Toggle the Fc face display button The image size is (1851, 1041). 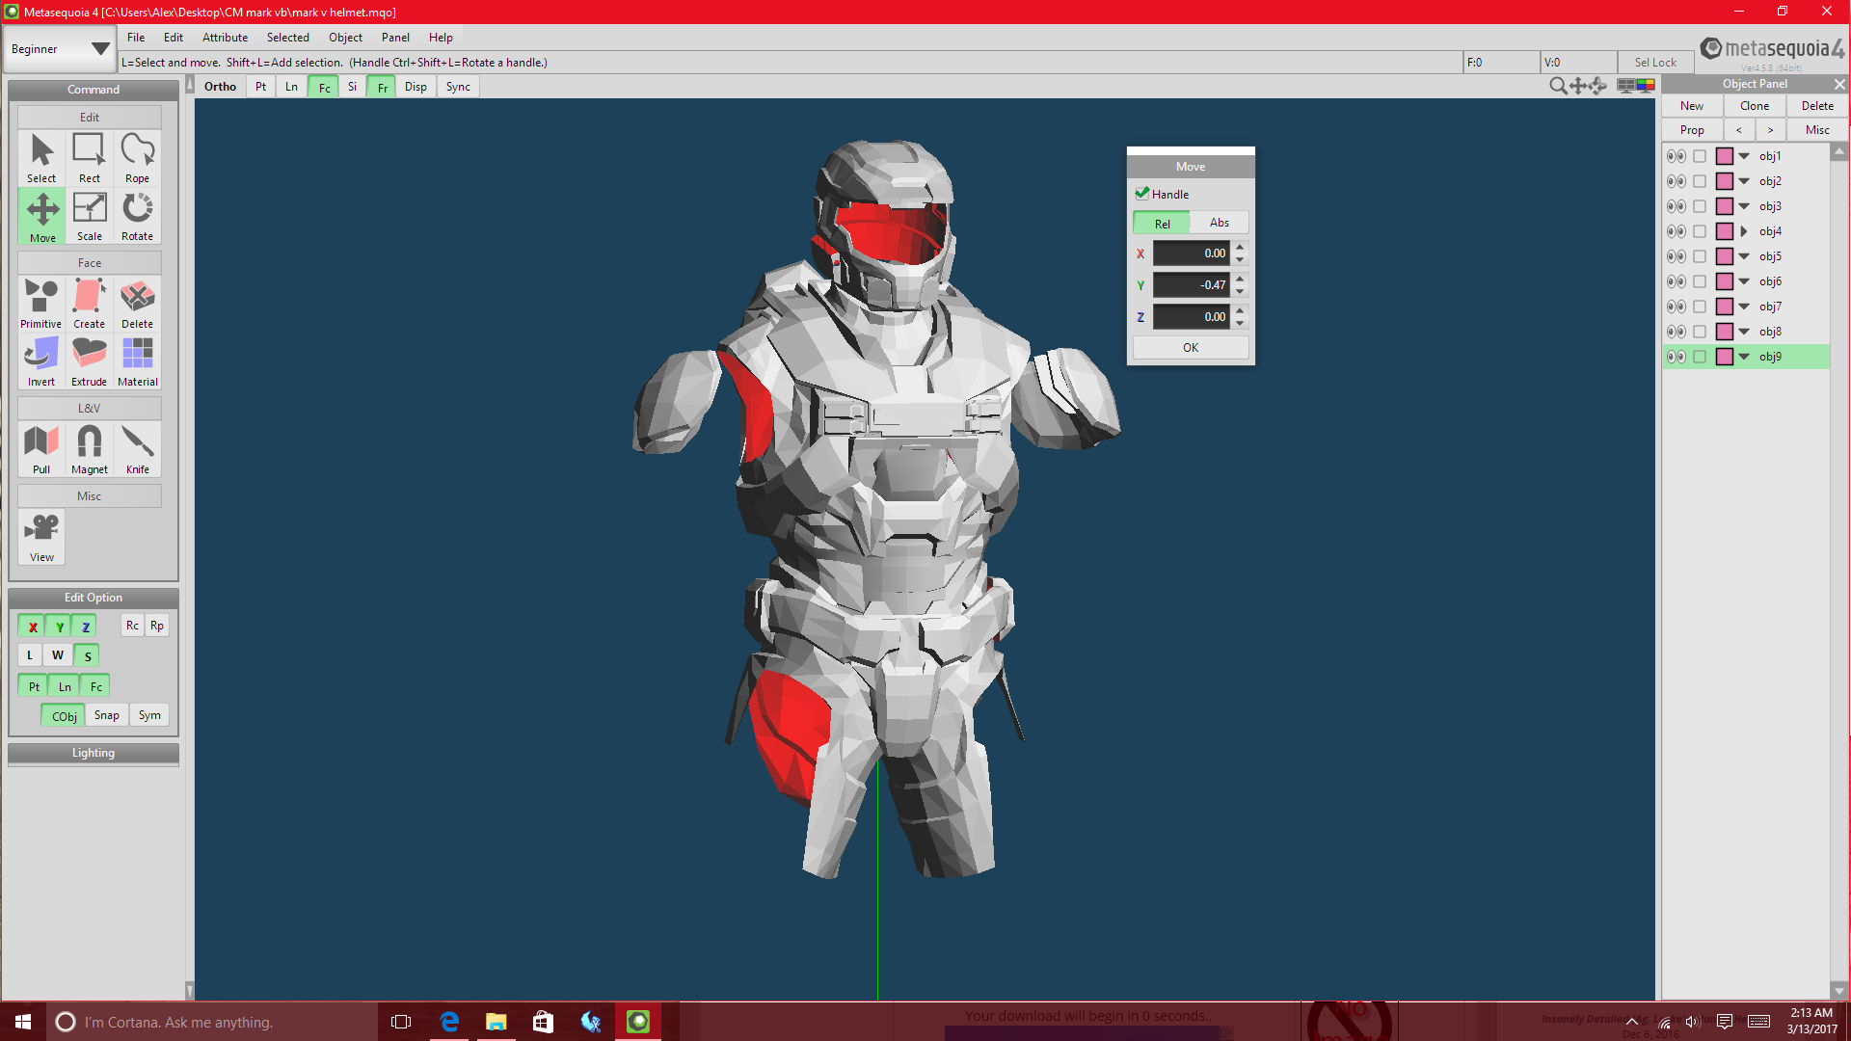click(324, 88)
